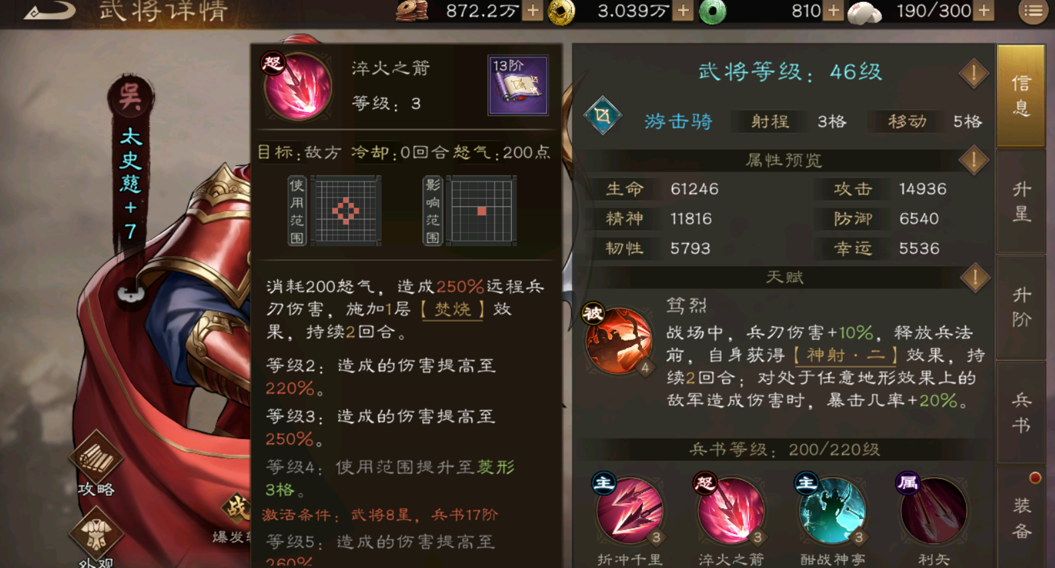Tap the 游击骑 troop type icon
The image size is (1055, 568).
coord(603,116)
